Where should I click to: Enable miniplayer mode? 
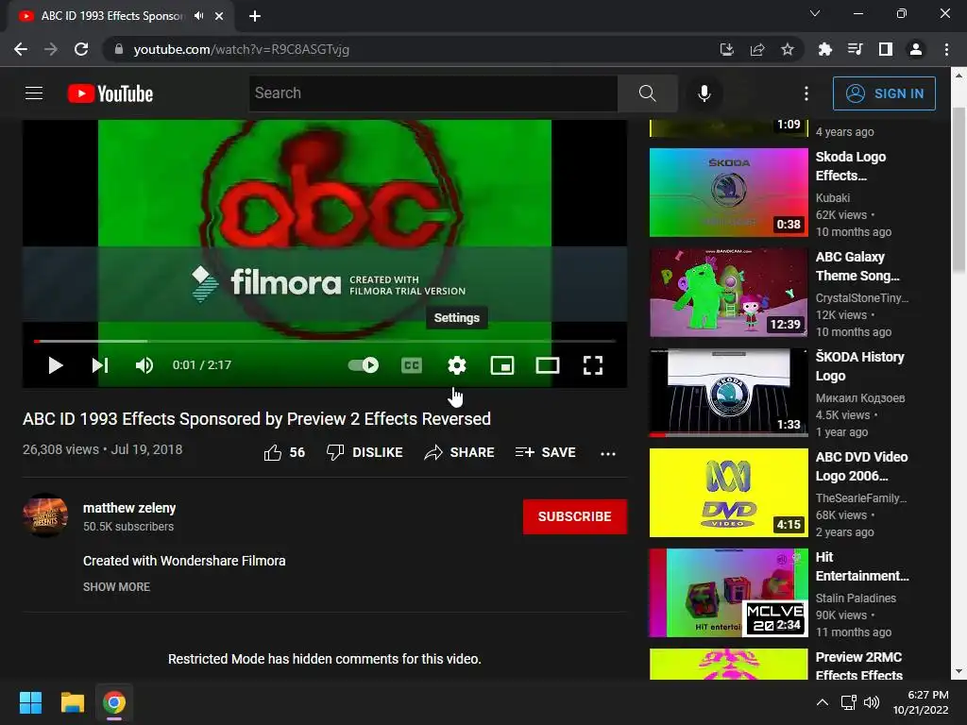click(x=502, y=365)
